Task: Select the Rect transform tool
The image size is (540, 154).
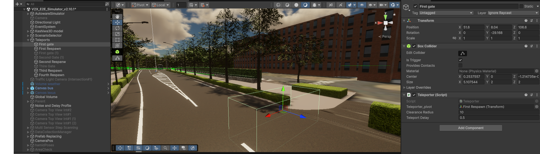Action: pyautogui.click(x=117, y=40)
